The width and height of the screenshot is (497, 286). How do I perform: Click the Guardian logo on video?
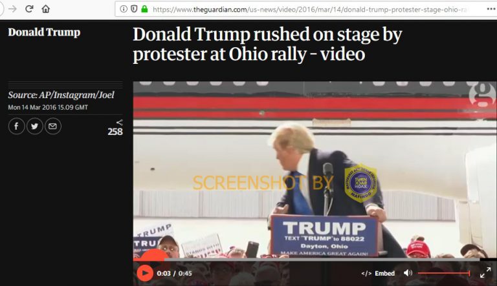pos(482,95)
